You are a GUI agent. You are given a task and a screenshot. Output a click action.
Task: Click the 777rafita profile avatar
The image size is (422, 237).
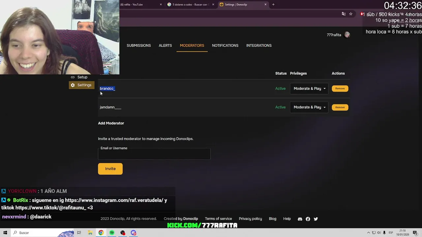347,35
